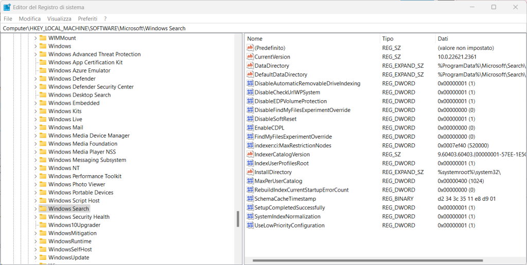Select the Windows Desktop Search key
527x265 pixels.
(x=79, y=95)
